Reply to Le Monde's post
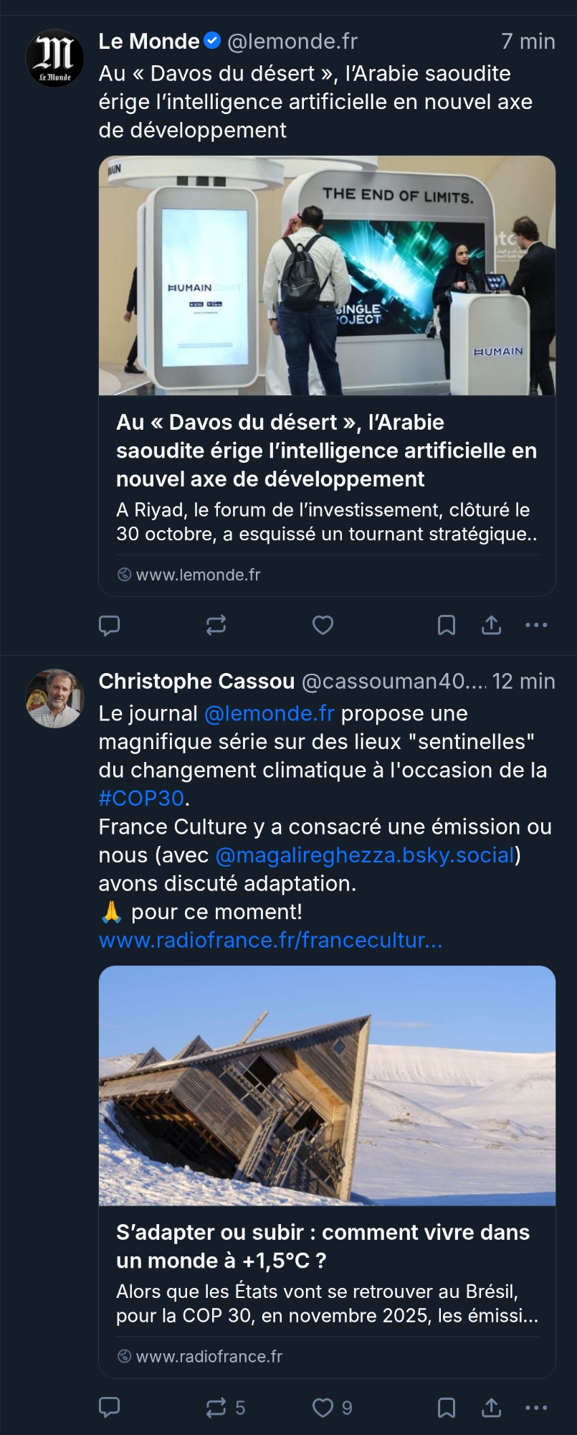 [109, 626]
